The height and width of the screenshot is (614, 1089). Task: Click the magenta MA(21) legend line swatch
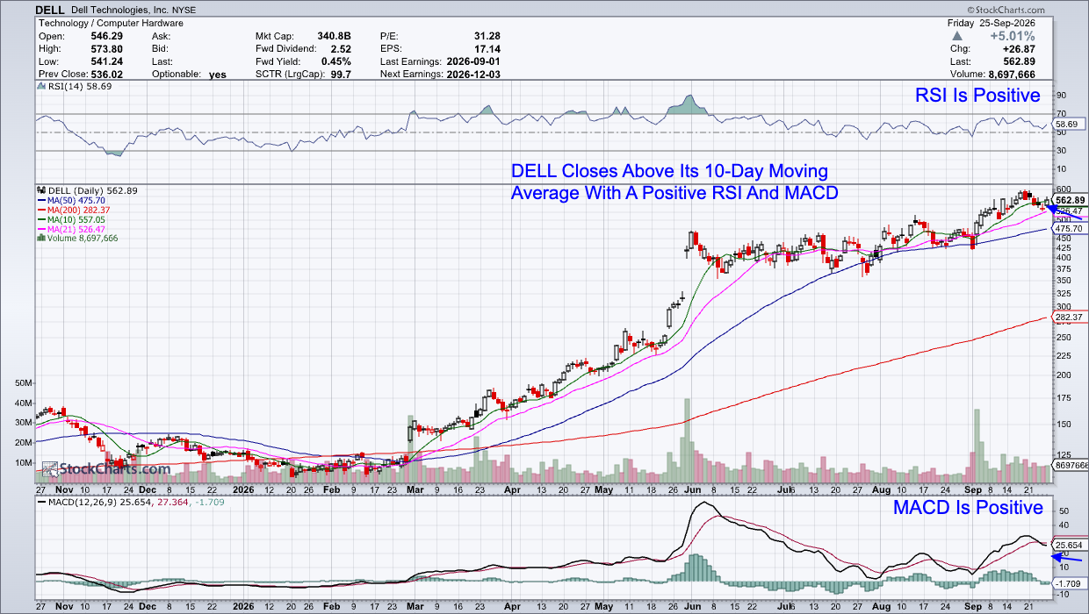point(40,229)
